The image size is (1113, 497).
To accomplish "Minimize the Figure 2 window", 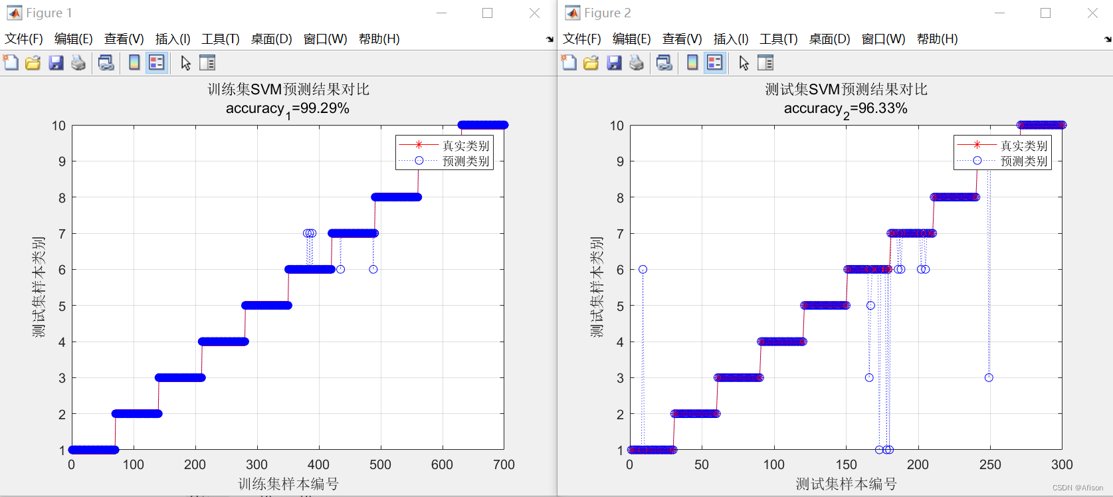I will (x=999, y=13).
